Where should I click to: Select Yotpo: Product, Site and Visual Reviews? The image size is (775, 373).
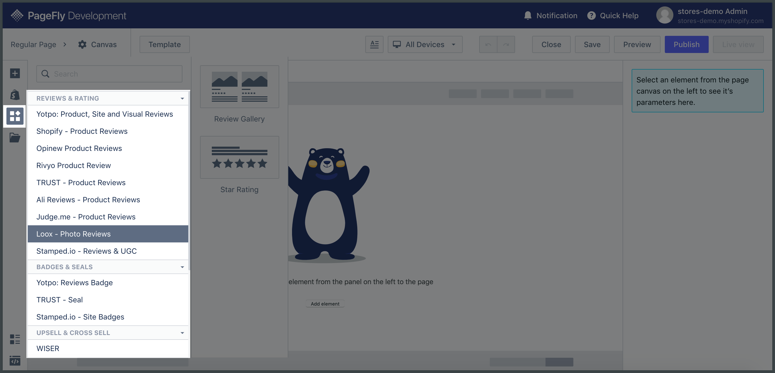(x=108, y=114)
